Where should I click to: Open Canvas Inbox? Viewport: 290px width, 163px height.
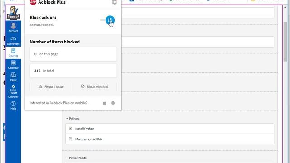(x=13, y=77)
